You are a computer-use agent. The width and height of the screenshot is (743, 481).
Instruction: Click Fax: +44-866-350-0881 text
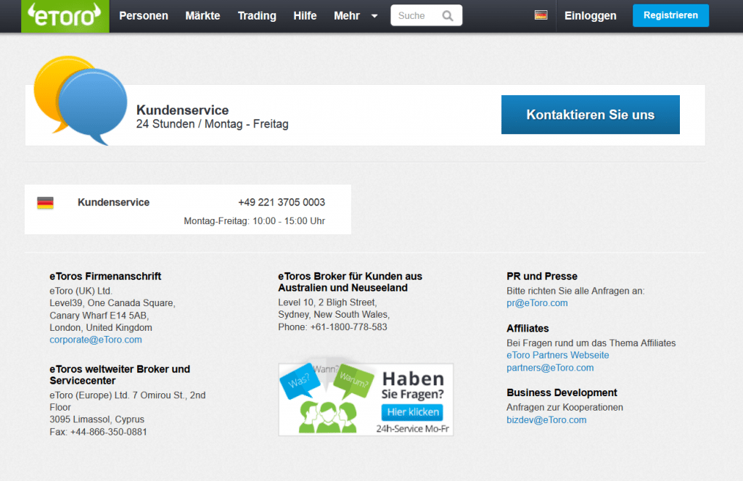[x=98, y=432]
